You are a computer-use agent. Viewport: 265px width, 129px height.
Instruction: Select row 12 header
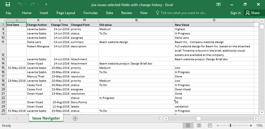pyautogui.click(x=3, y=51)
